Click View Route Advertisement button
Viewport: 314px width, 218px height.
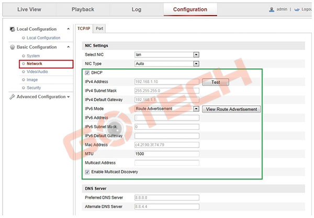pyautogui.click(x=231, y=110)
